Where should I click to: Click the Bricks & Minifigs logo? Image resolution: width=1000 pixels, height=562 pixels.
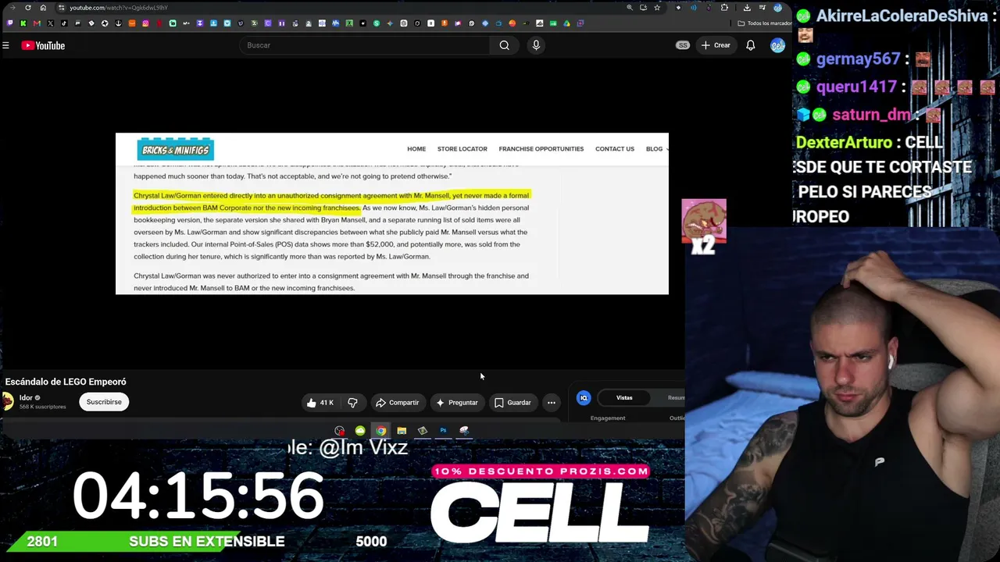[175, 149]
